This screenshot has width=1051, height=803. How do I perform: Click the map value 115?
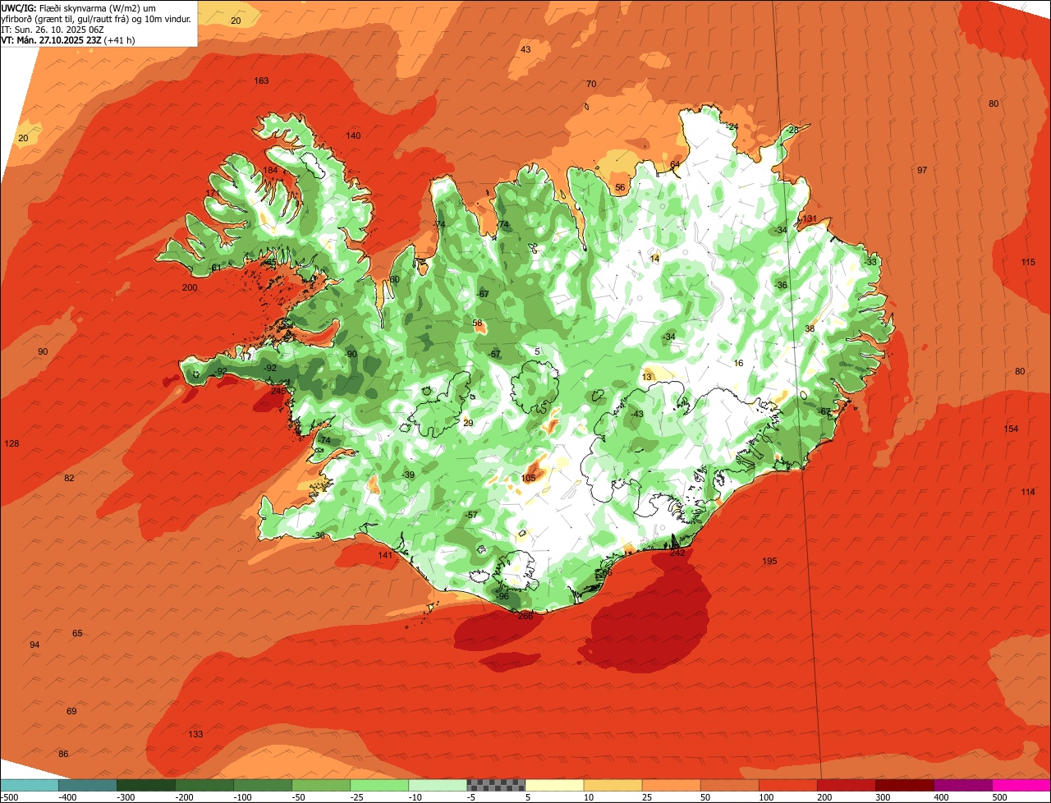[x=1028, y=262]
